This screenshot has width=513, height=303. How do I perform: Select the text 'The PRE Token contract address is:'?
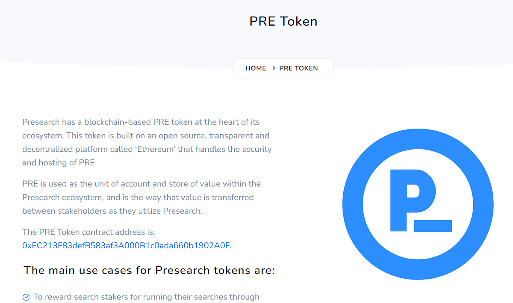click(89, 232)
